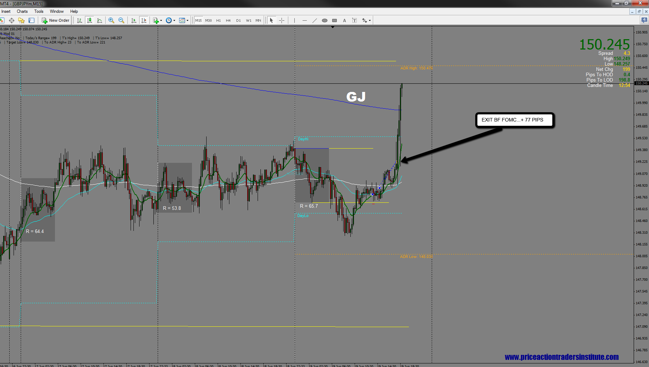Viewport: 649px width, 367px height.
Task: Select the M15 timeframe
Action: pyautogui.click(x=198, y=20)
